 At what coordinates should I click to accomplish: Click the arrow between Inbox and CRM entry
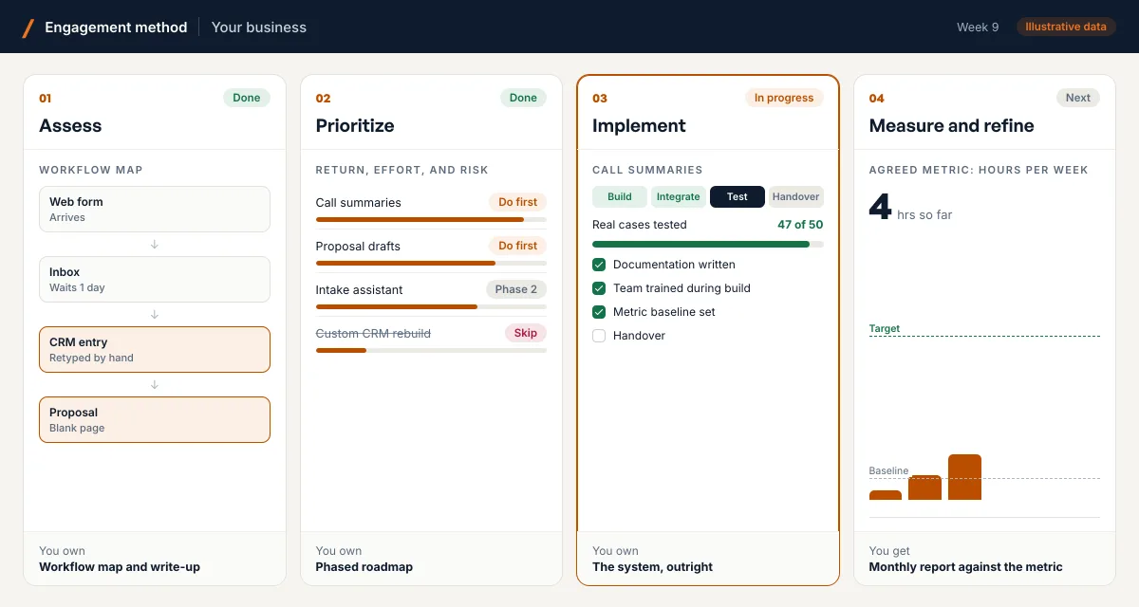click(x=155, y=315)
